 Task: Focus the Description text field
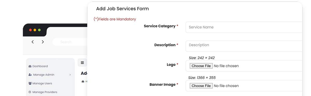[244, 46]
